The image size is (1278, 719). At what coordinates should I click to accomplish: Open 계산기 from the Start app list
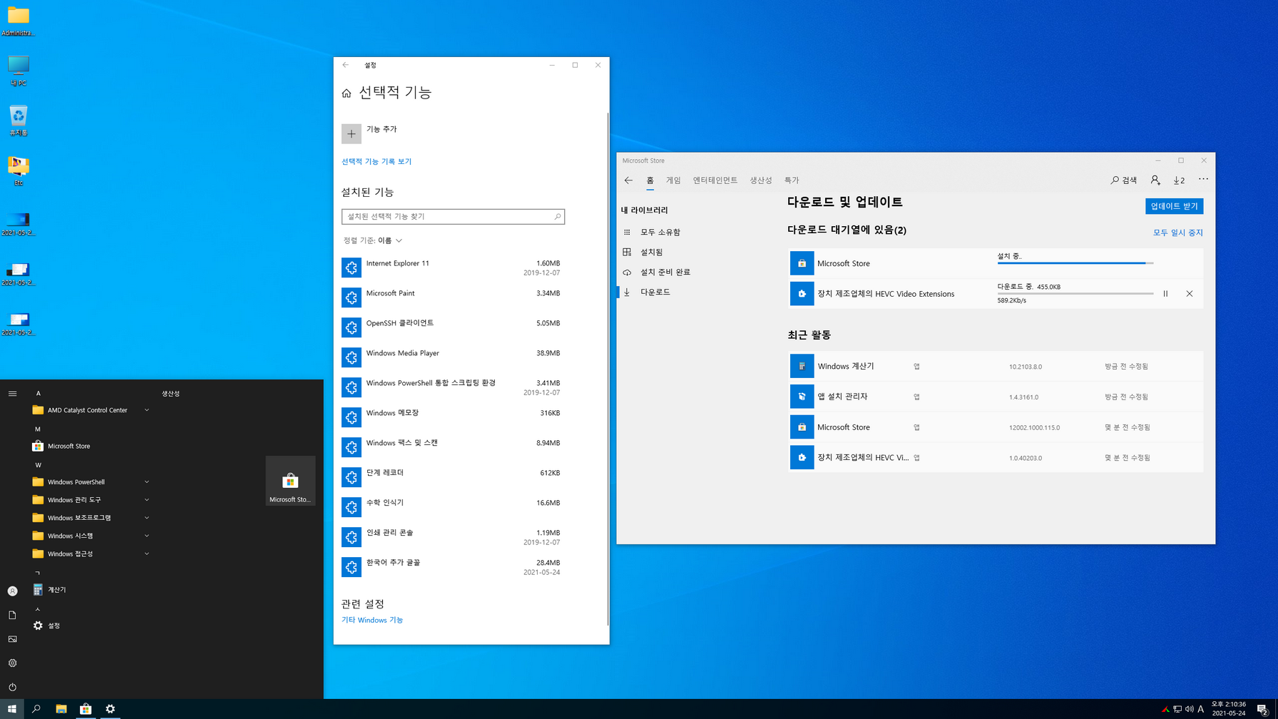coord(91,590)
